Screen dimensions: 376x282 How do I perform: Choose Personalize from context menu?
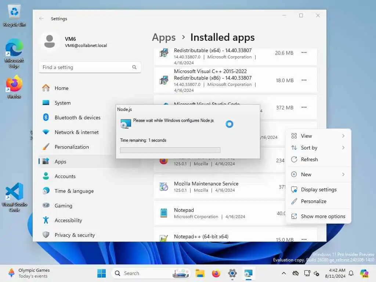click(x=318, y=201)
